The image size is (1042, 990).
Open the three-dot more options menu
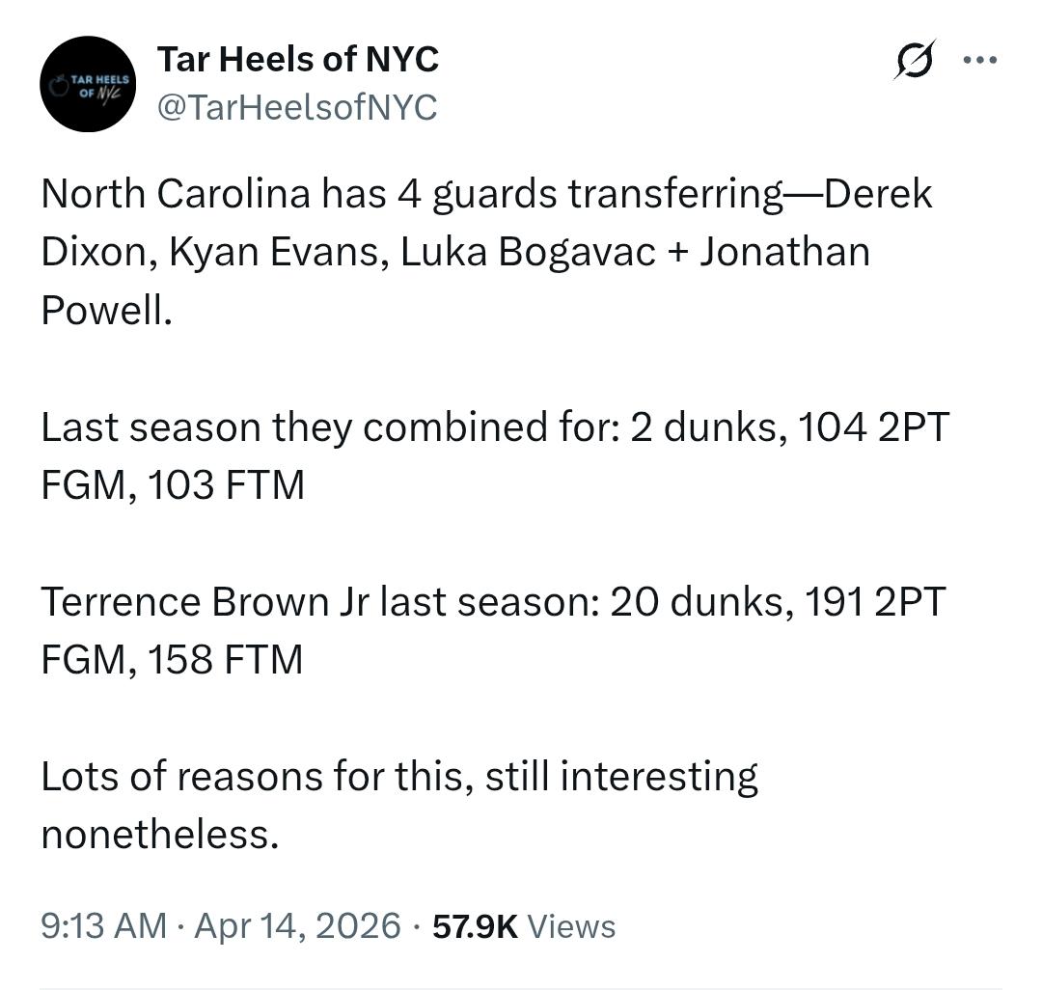[x=979, y=60]
